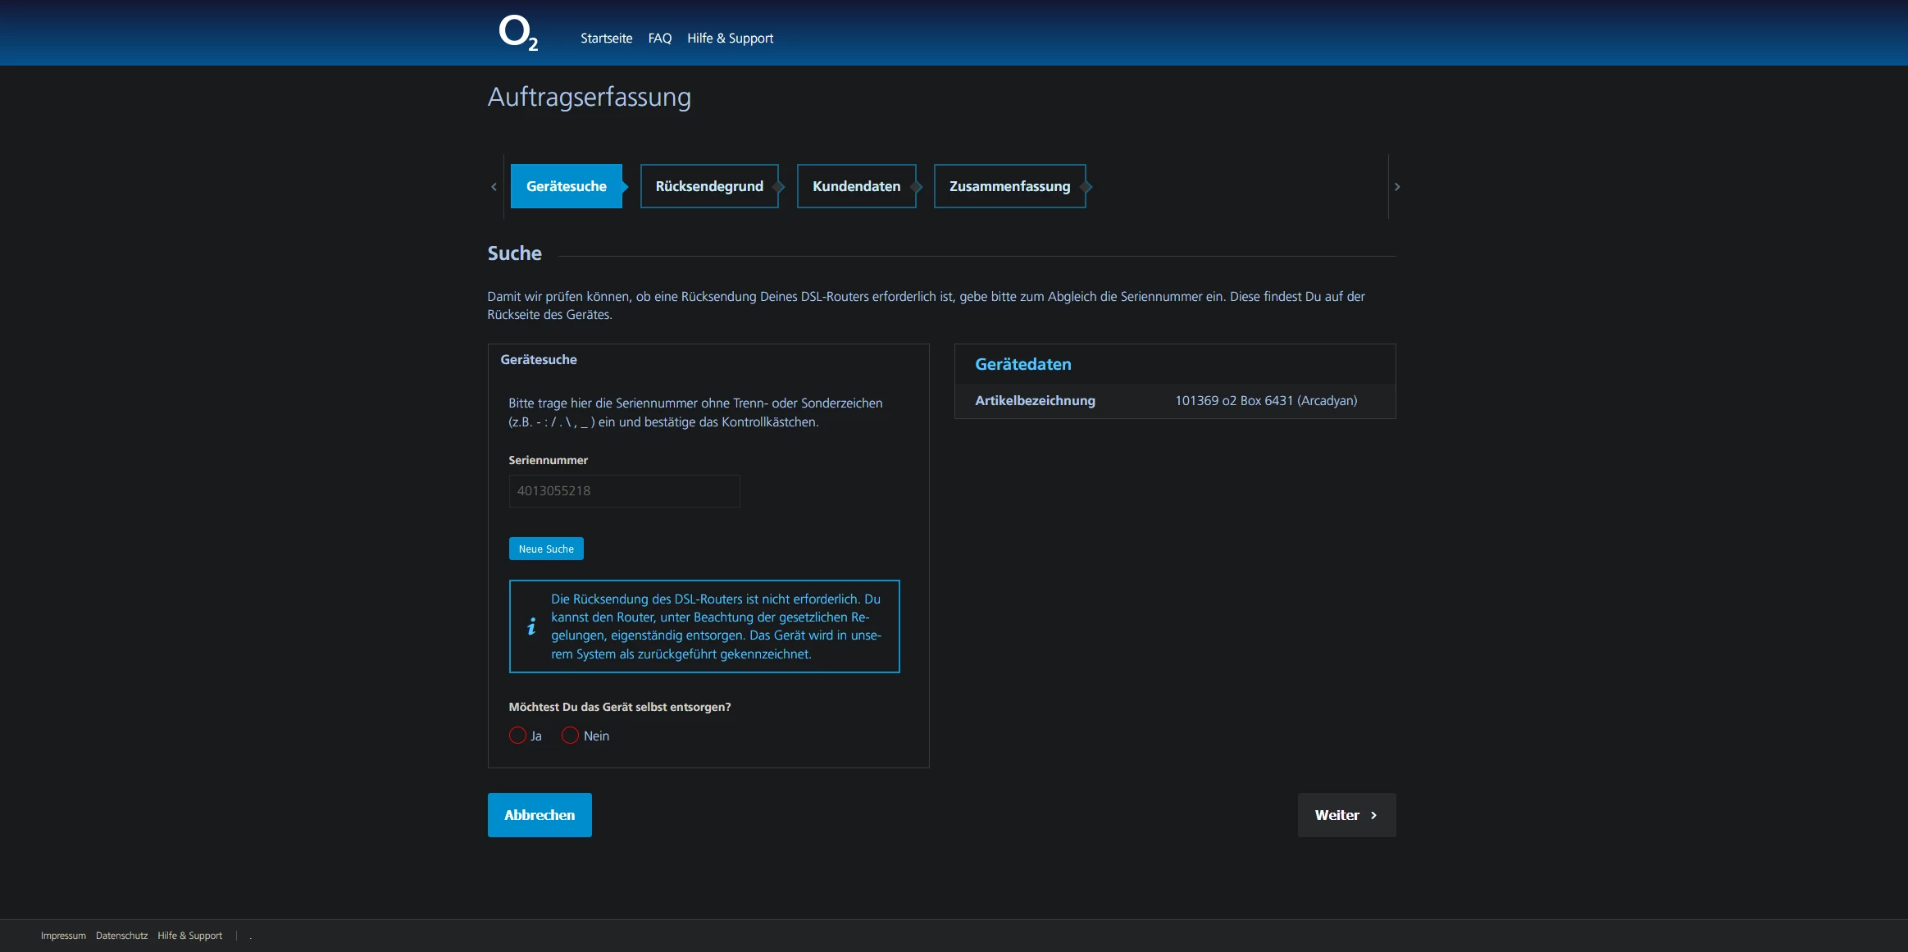Viewport: 1908px width, 952px height.
Task: Open footer Hilfe & Support link
Action: tap(189, 936)
